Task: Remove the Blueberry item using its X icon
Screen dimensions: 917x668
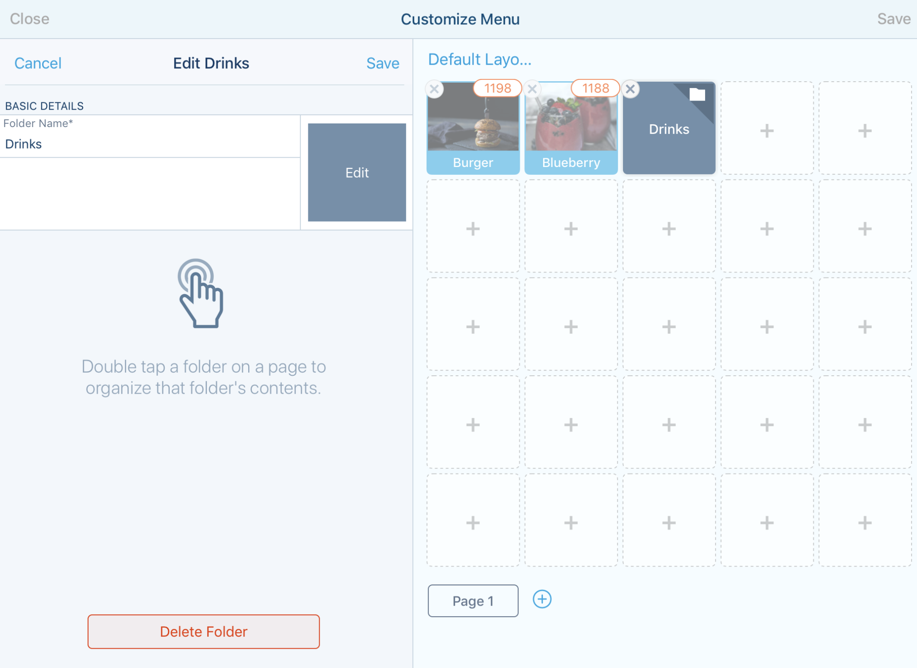Action: 533,89
